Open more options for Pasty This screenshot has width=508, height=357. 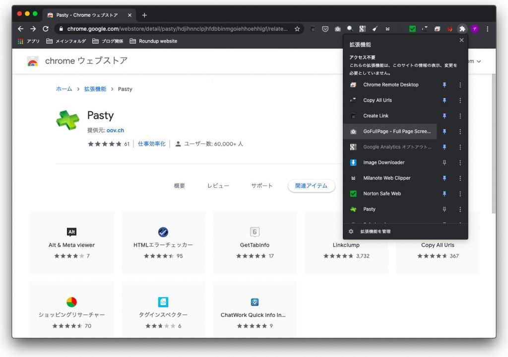coord(460,209)
